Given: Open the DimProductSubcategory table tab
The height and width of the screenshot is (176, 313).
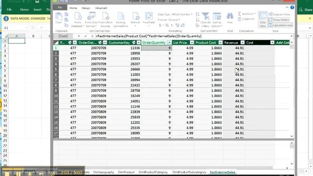Looking at the screenshot, I should [189, 172].
